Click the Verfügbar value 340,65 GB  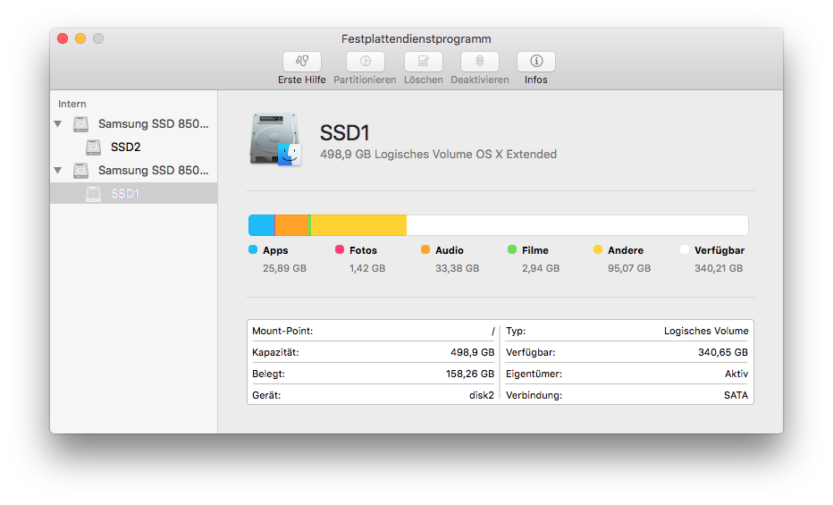point(723,352)
